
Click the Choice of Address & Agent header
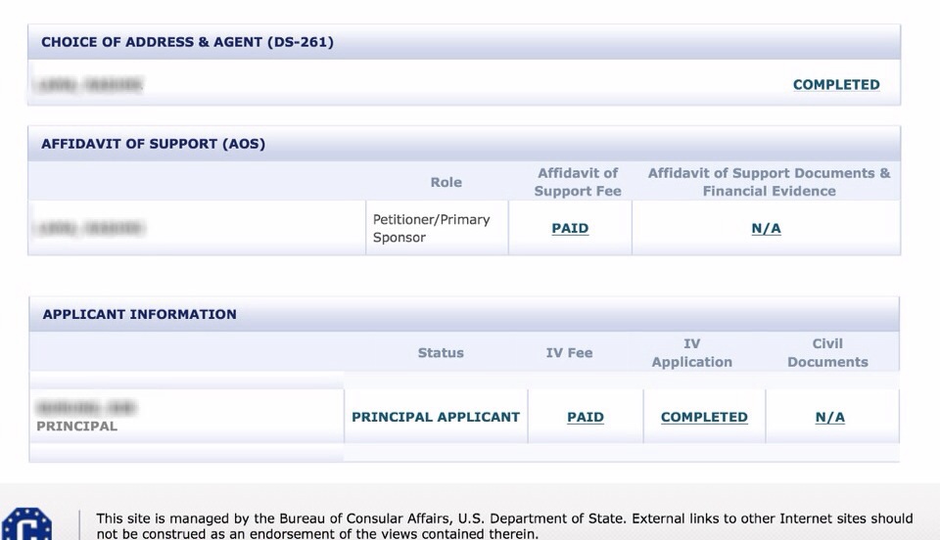187,42
